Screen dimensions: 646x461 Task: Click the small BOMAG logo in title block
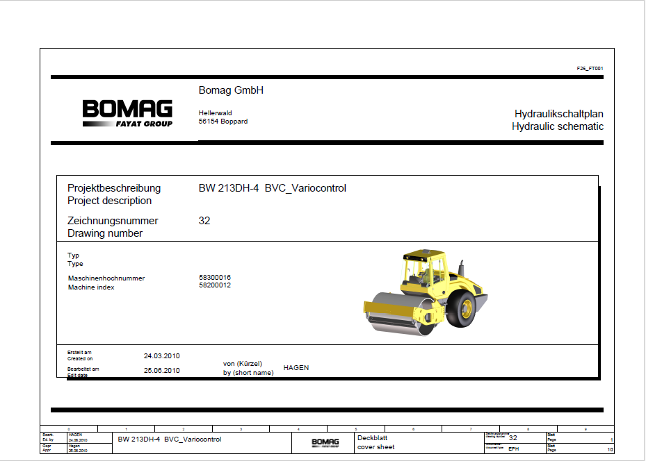point(325,443)
